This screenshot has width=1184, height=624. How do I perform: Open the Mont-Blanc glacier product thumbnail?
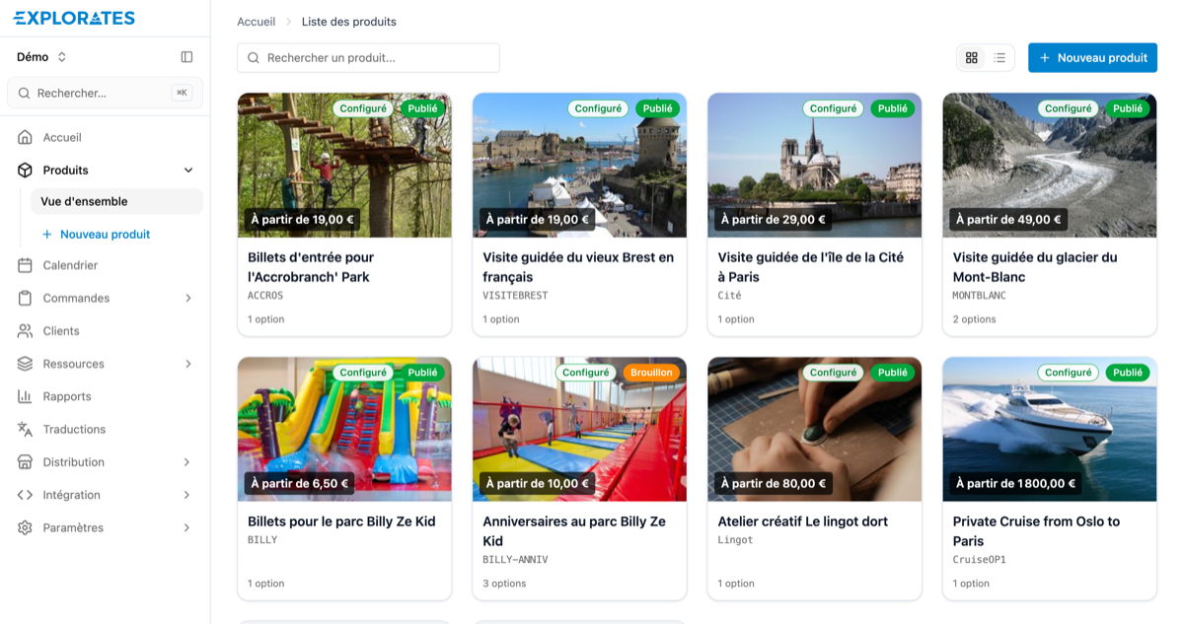point(1050,166)
